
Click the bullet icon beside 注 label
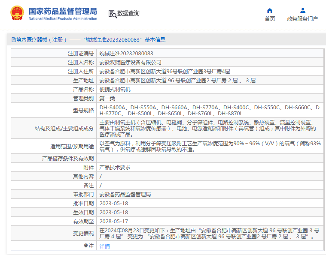click(85, 246)
